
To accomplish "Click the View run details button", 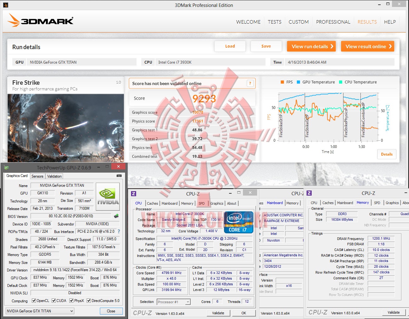I will coord(311,46).
